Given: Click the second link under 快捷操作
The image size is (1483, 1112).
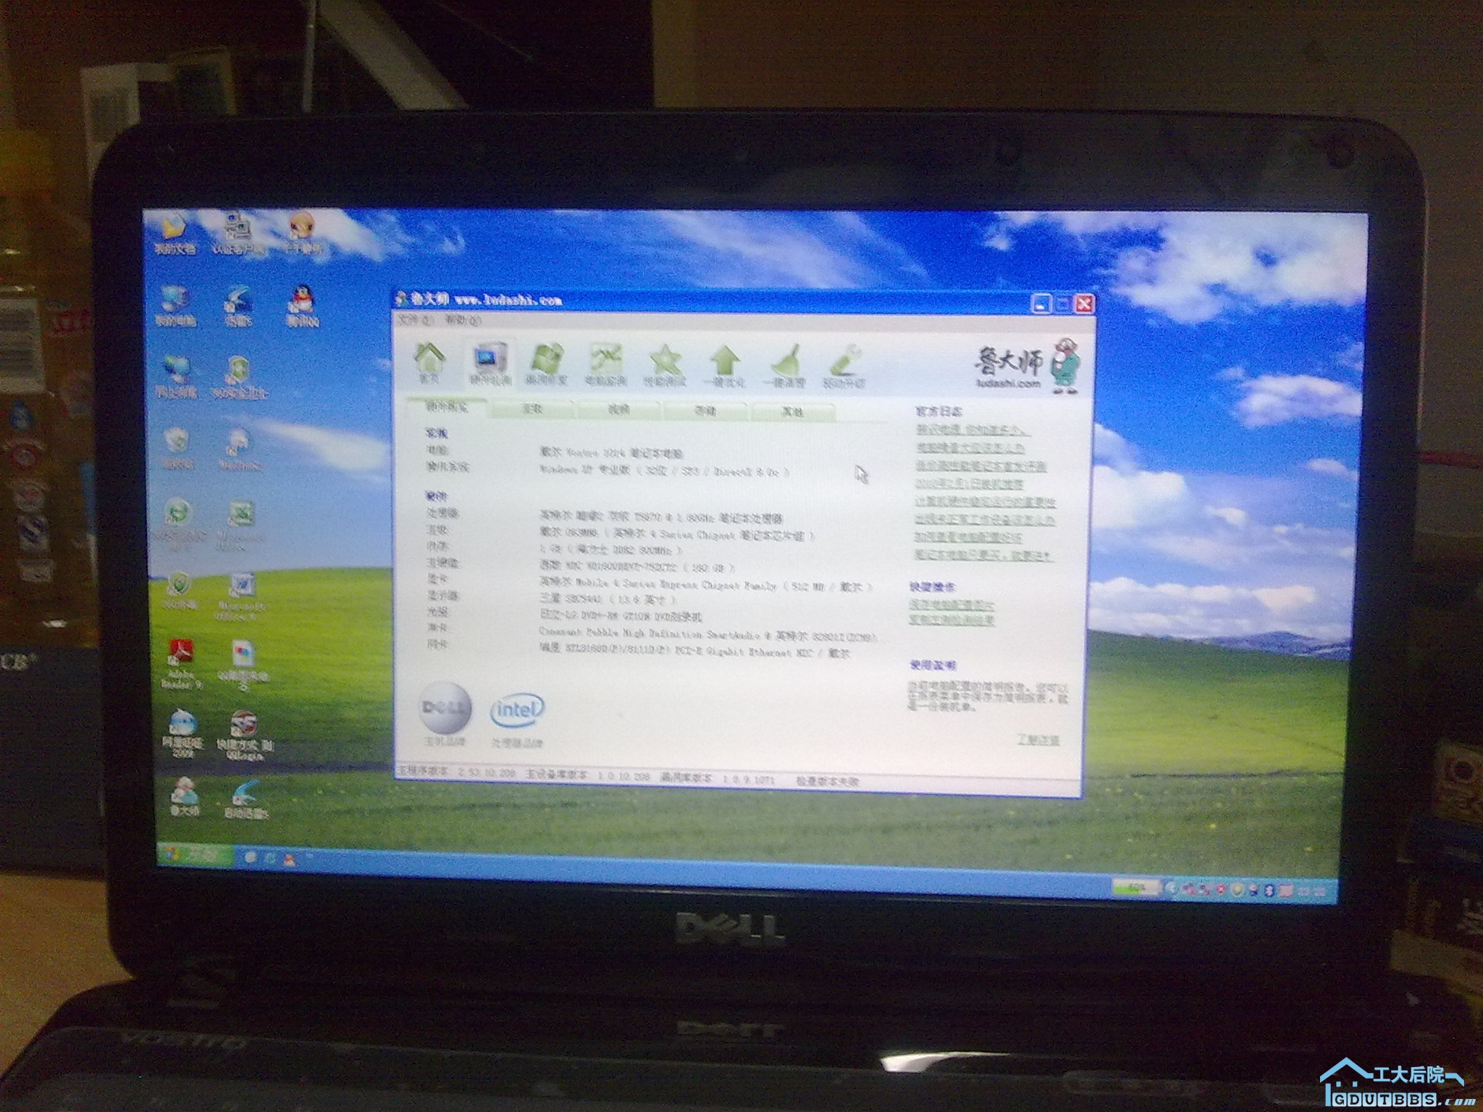Looking at the screenshot, I should coord(951,620).
